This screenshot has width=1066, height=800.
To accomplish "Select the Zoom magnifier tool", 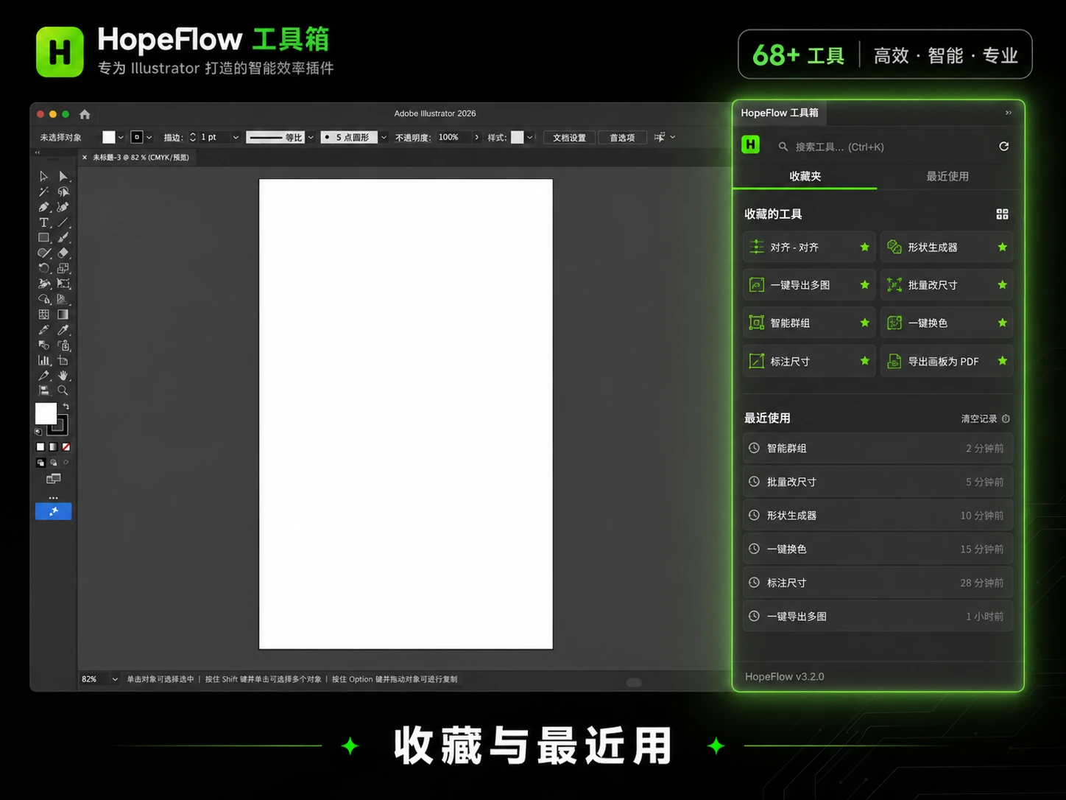I will pyautogui.click(x=63, y=390).
